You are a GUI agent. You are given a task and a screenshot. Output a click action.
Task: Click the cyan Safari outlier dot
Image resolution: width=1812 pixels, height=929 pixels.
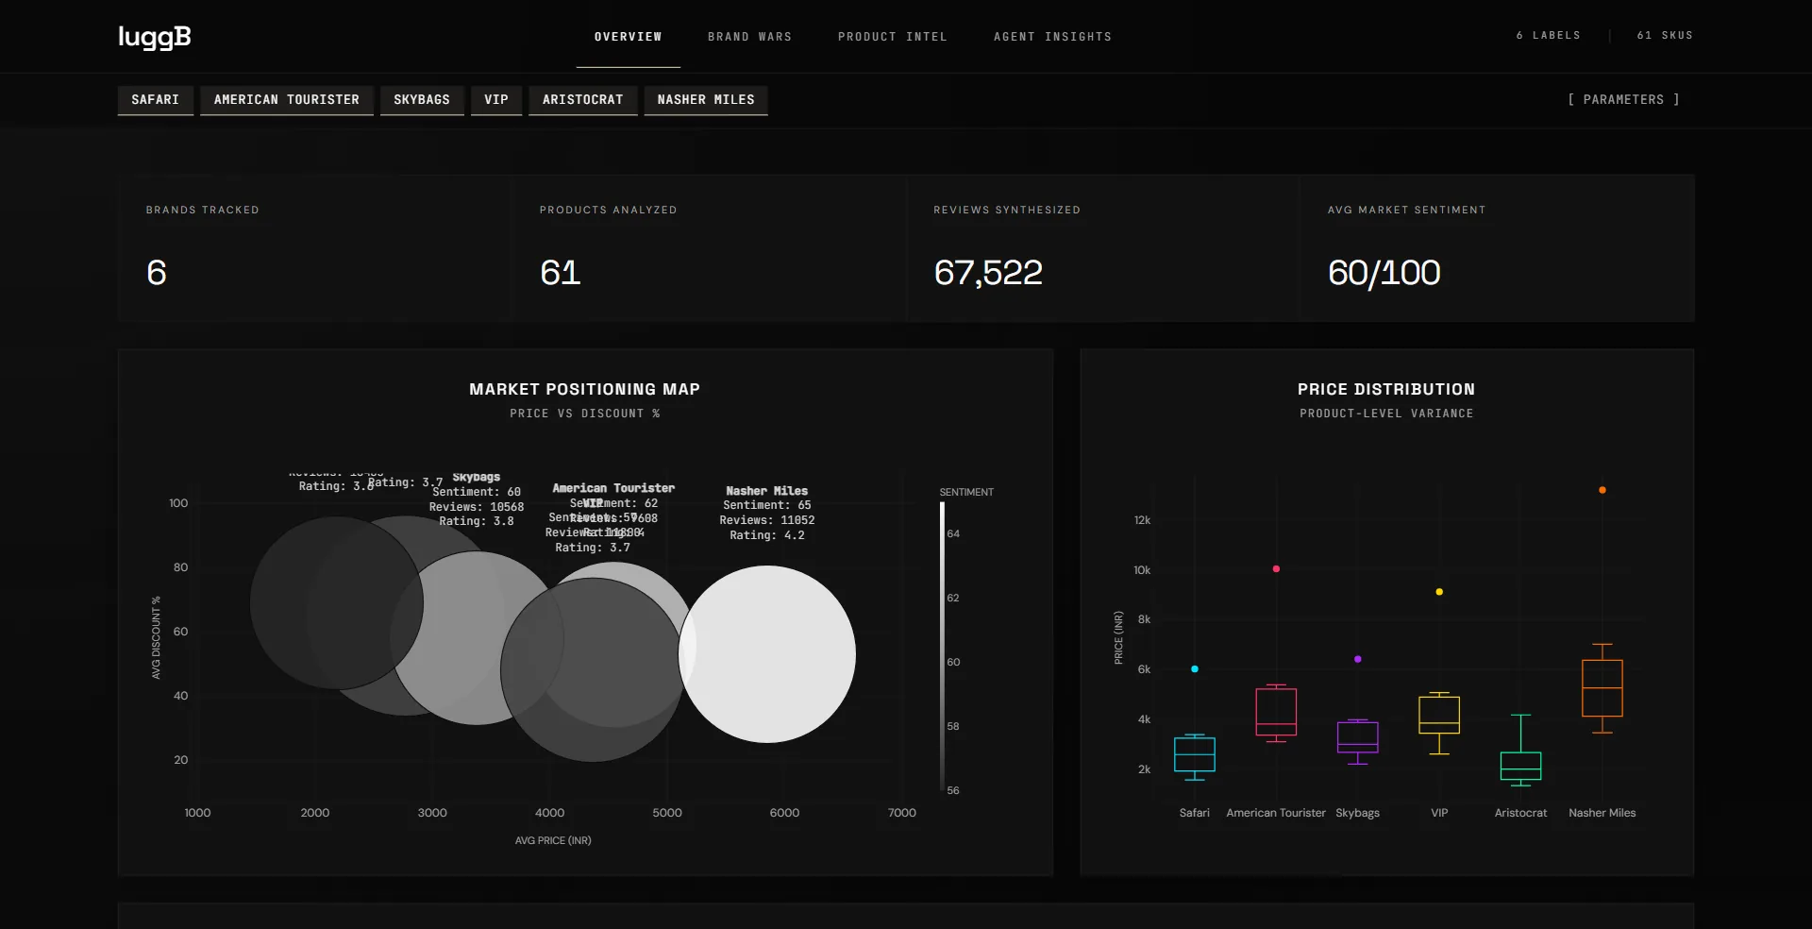tap(1195, 669)
